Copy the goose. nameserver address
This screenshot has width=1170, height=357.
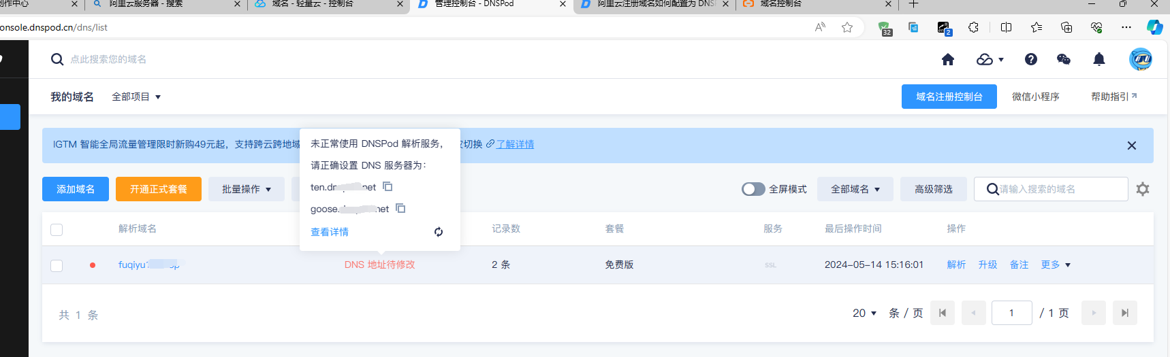tap(400, 208)
